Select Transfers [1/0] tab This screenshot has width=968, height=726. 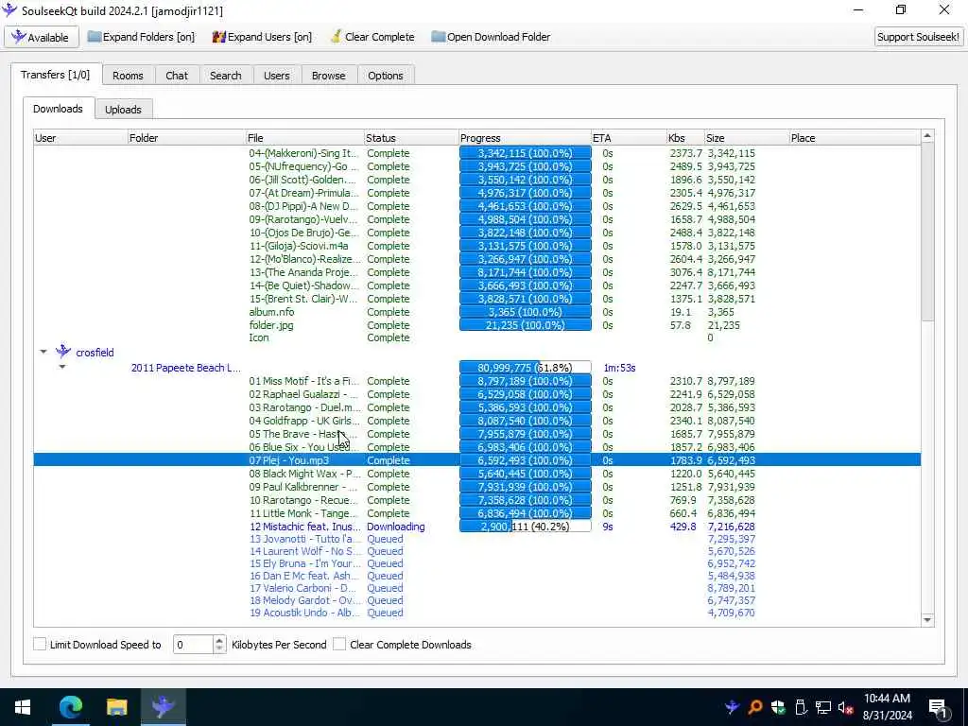55,75
